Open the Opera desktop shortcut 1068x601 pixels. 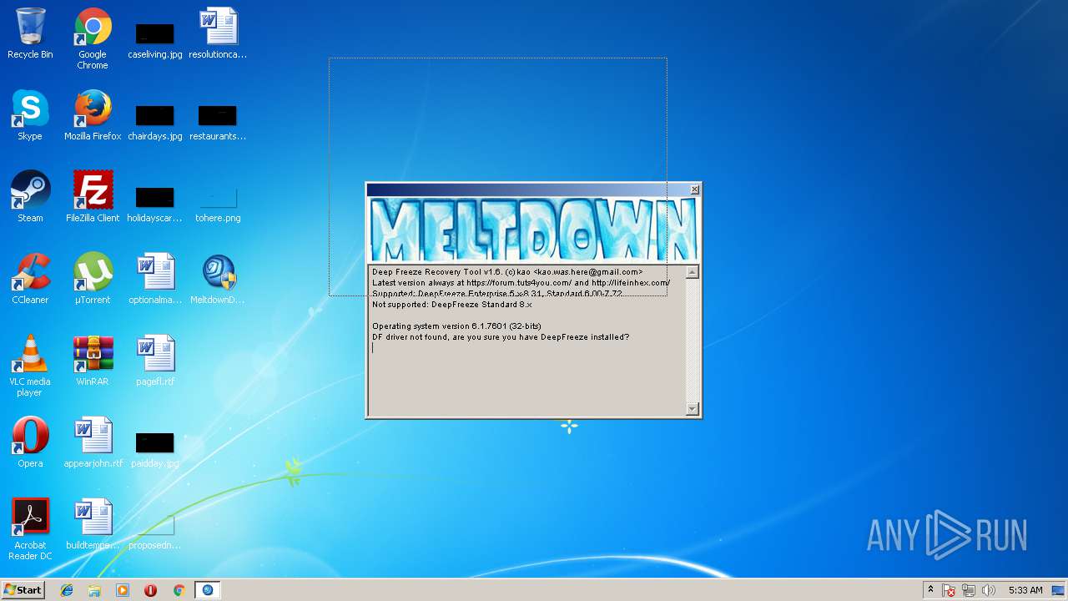30,442
